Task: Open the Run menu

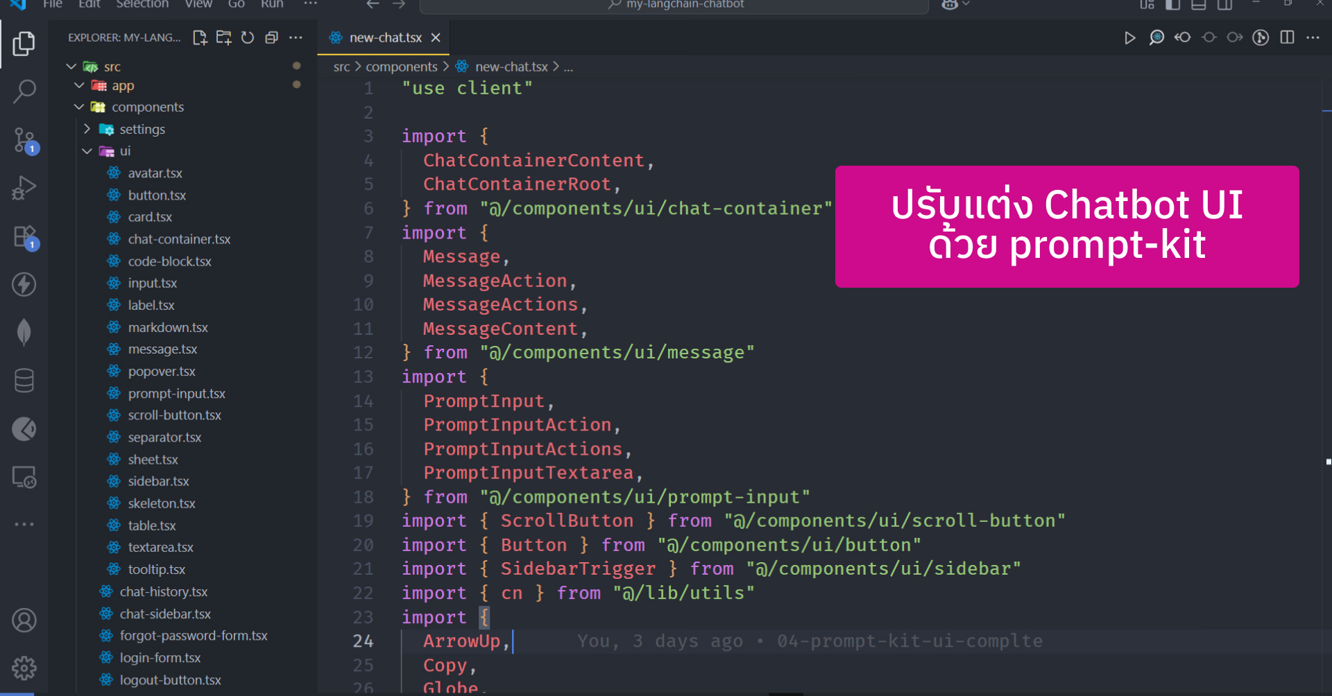Action: pos(272,4)
